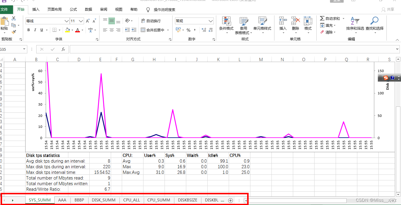Screen dimensions: 401x205
Task: Open Find and Select (查找和选择)
Action: coord(374,25)
